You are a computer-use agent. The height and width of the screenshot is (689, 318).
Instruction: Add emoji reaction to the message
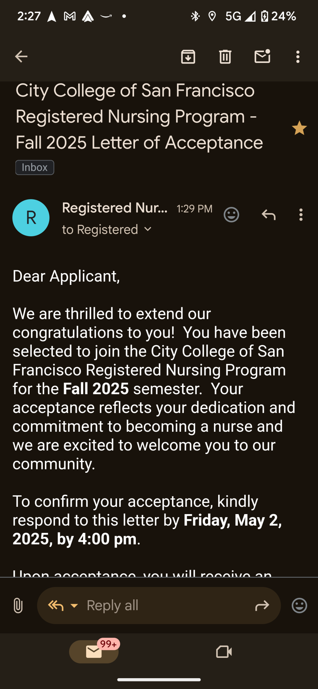tap(231, 215)
